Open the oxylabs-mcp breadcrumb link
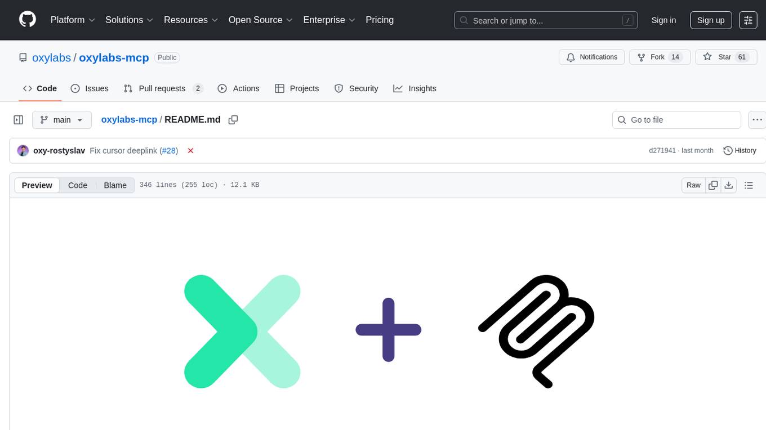 coord(129,119)
